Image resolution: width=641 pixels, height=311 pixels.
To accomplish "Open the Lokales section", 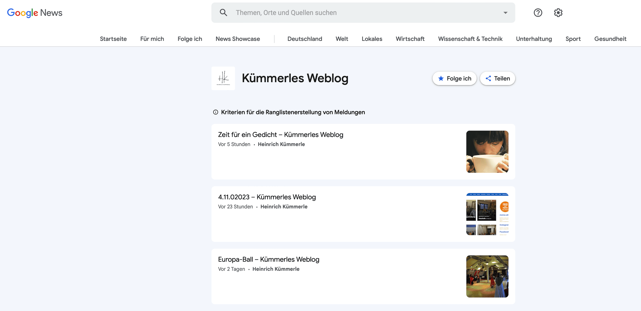I will tap(372, 39).
